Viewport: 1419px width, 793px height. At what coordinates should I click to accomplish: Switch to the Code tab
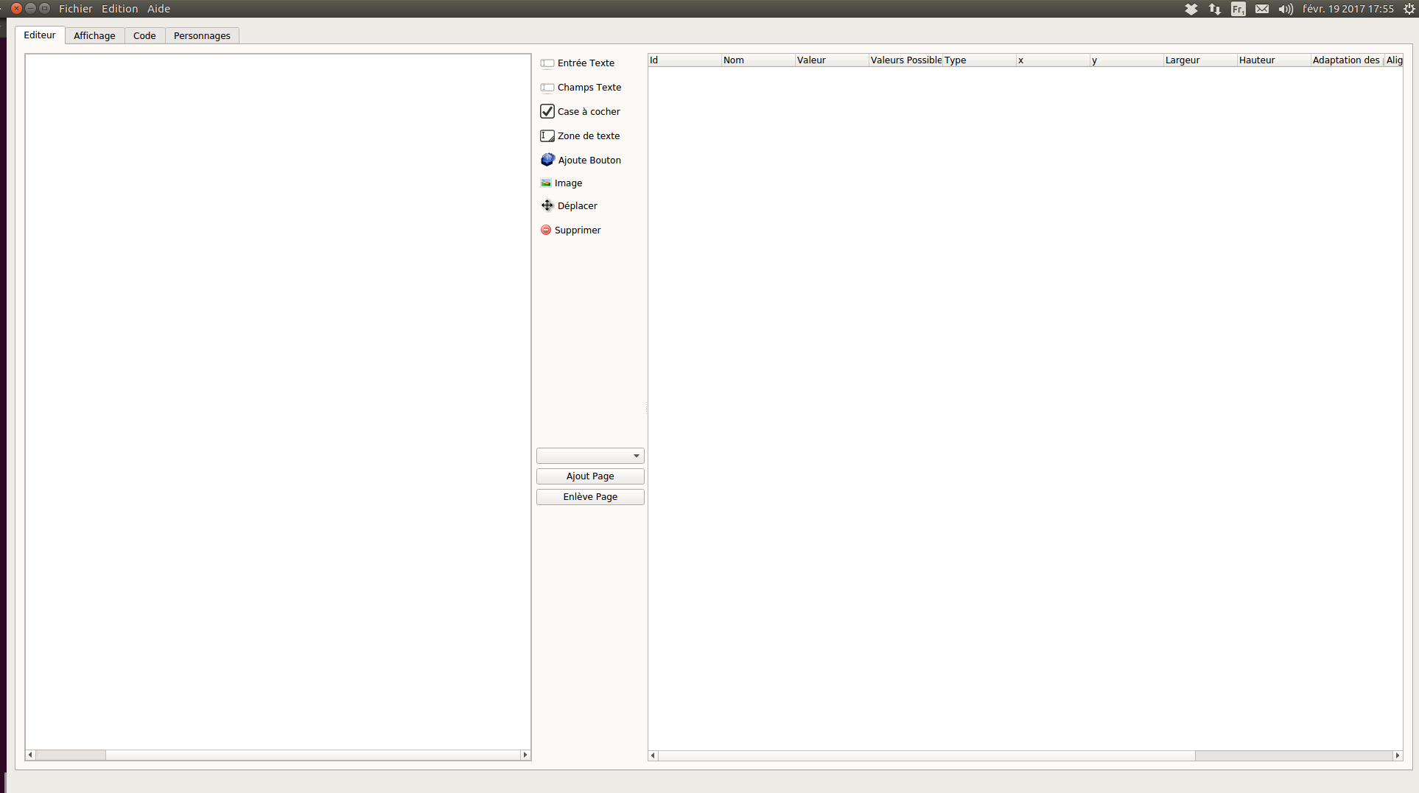click(x=144, y=35)
